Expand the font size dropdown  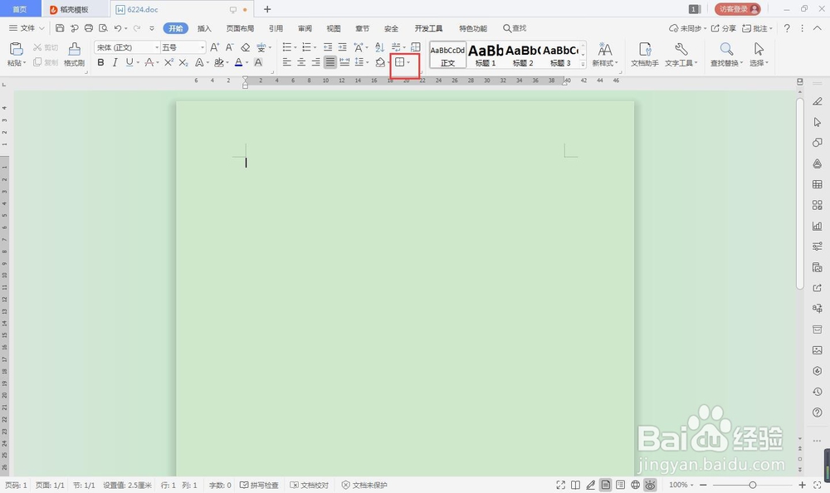click(202, 47)
